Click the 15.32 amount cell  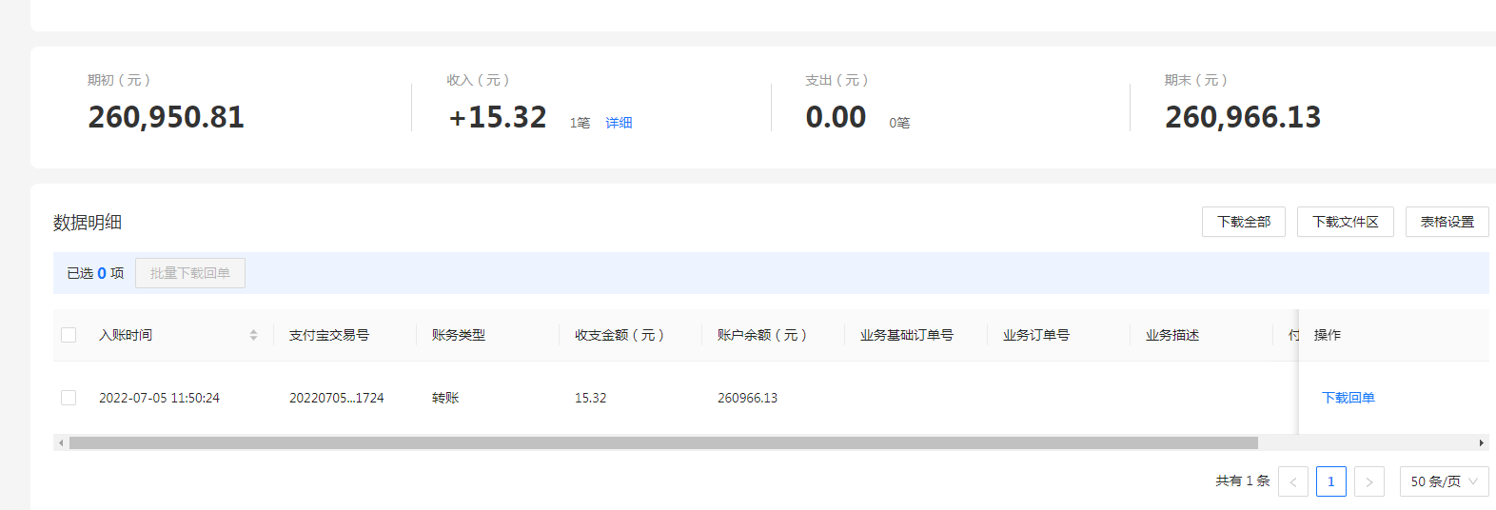coord(591,398)
